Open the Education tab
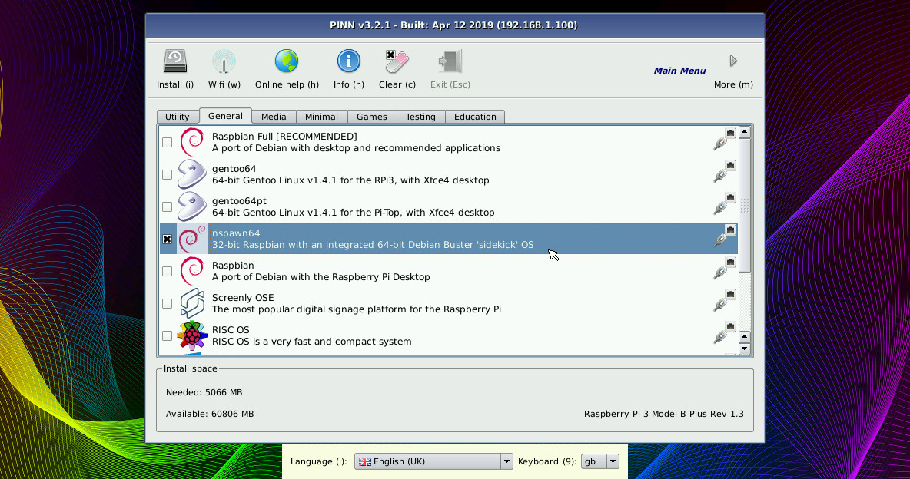Viewport: 910px width, 479px height. (475, 117)
